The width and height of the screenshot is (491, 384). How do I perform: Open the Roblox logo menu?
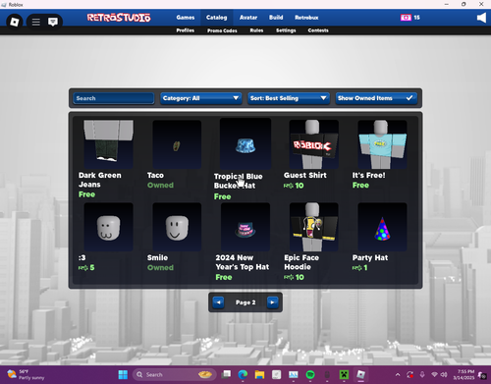tap(15, 22)
